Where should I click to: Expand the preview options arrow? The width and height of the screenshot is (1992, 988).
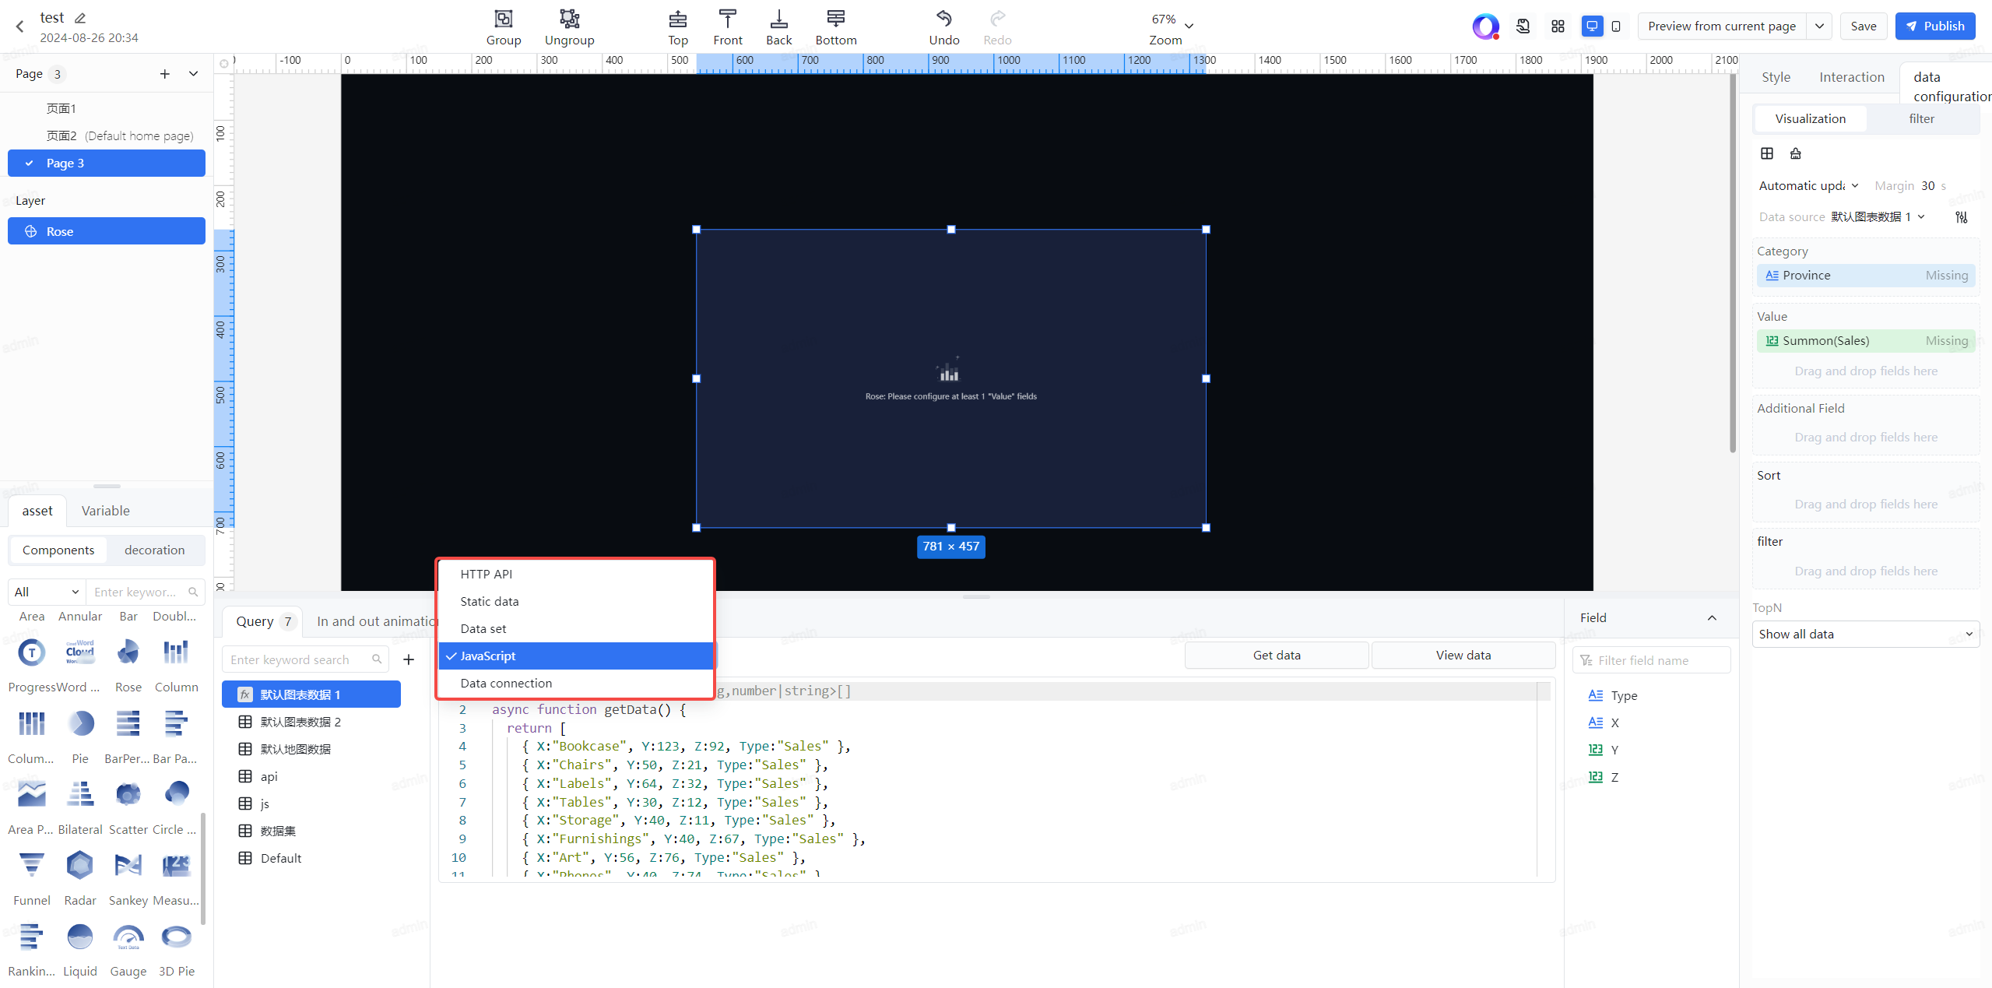click(x=1819, y=26)
